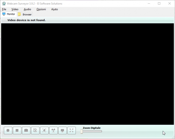This screenshot has height=139, width=175.
Task: Switch to the Browser tab
Action: coord(25,14)
